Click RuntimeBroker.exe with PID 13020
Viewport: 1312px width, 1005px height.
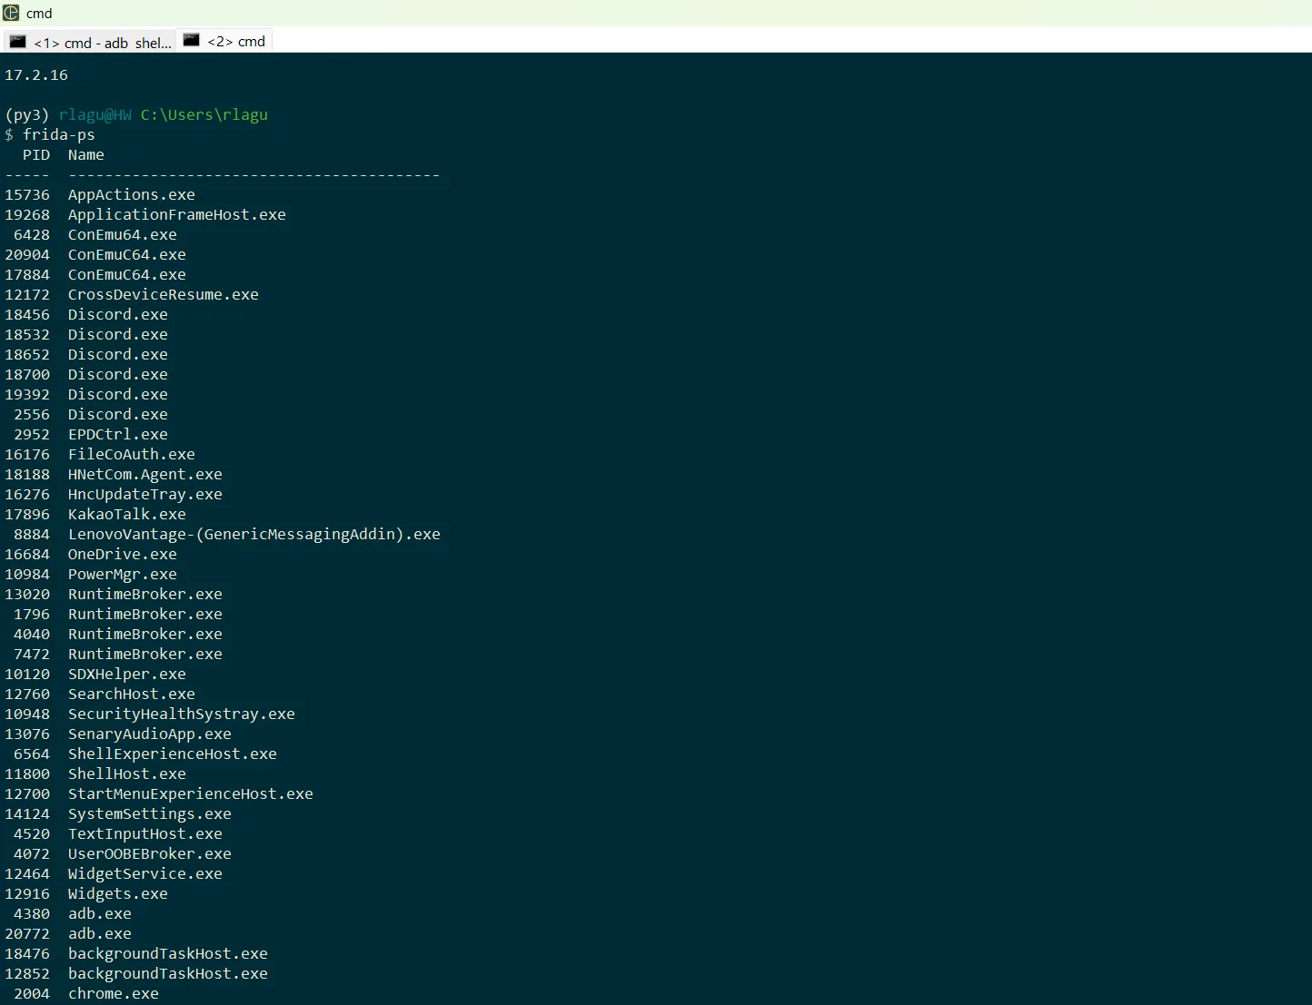(x=145, y=594)
